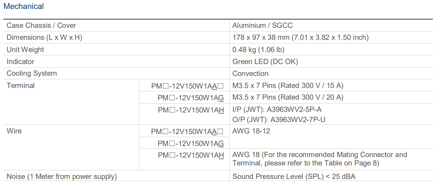Select the Unit Weight row label
The height and width of the screenshot is (184, 440).
point(25,49)
